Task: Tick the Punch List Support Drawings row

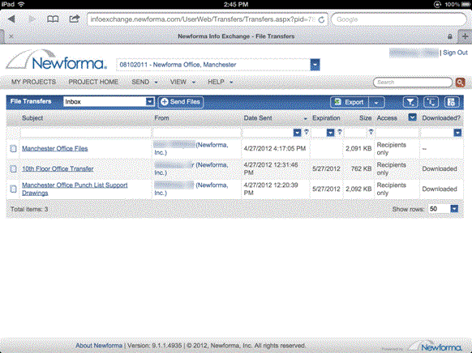Action: point(13,189)
